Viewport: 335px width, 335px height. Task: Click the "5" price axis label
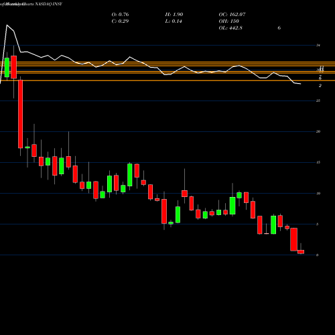(x=318, y=224)
